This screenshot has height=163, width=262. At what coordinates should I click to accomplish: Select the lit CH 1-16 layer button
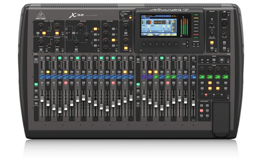pyautogui.click(x=36, y=84)
